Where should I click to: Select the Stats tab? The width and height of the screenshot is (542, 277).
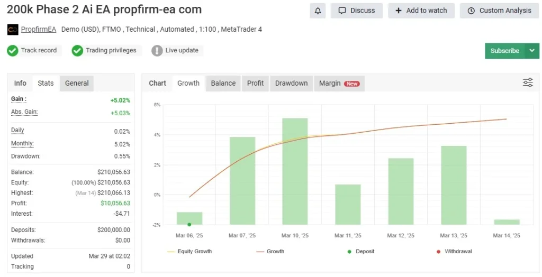(46, 83)
